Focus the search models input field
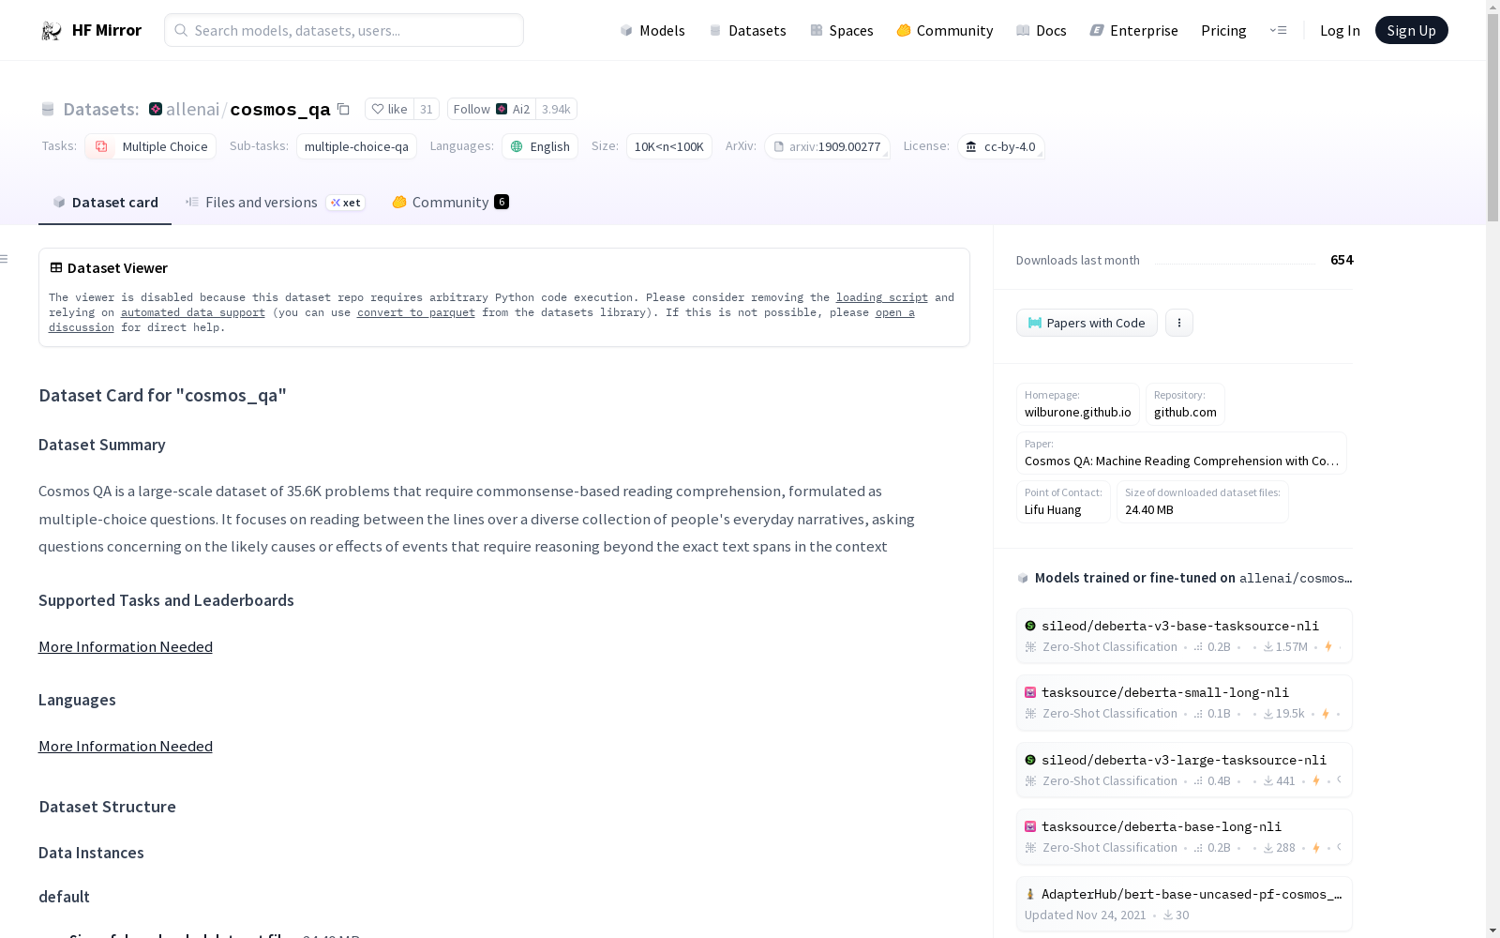This screenshot has width=1500, height=938. (x=344, y=30)
